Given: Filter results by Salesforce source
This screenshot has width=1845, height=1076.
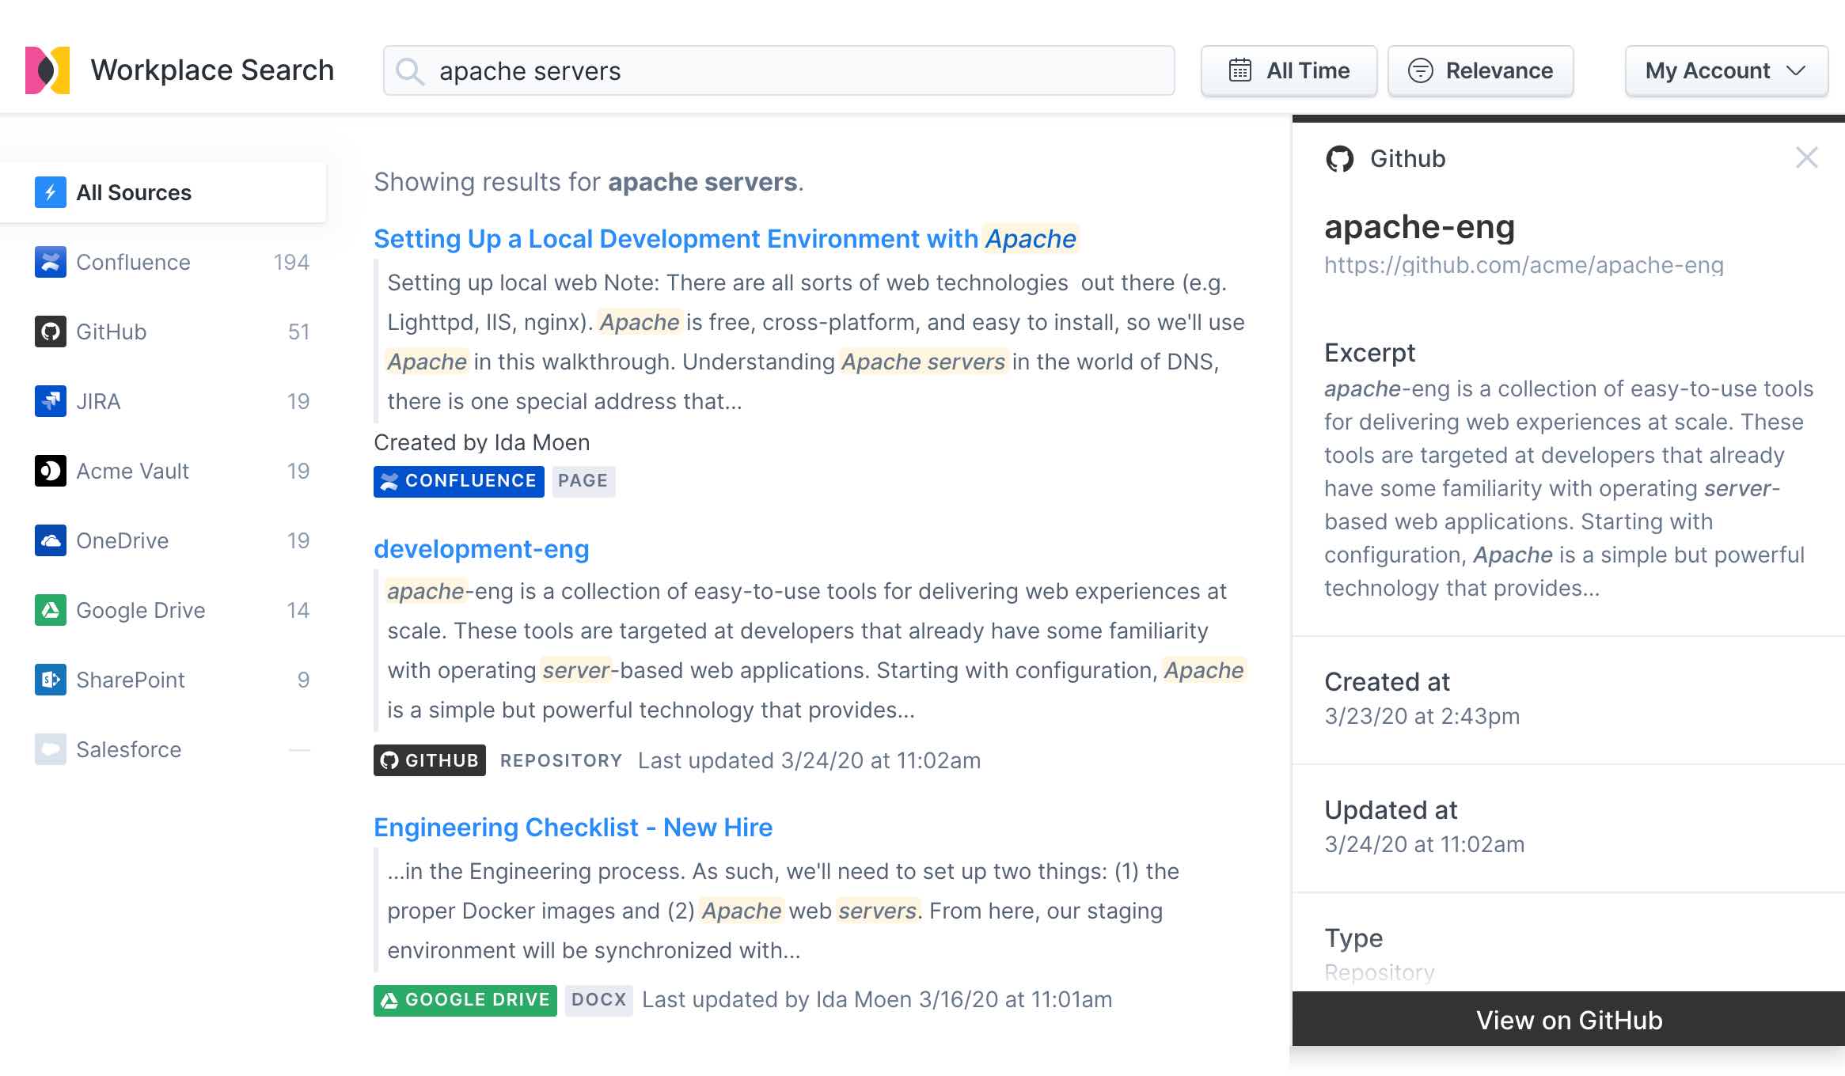Looking at the screenshot, I should (128, 749).
